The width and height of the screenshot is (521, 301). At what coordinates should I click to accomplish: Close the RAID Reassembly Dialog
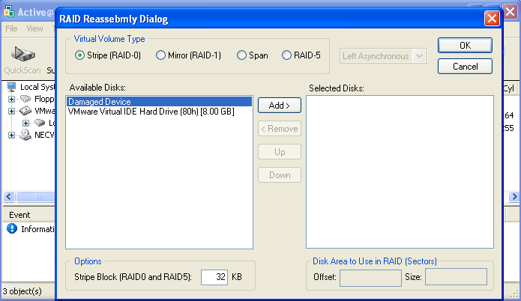492,18
